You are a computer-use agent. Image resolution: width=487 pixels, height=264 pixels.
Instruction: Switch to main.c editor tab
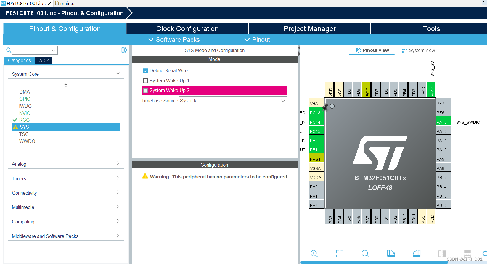point(65,4)
